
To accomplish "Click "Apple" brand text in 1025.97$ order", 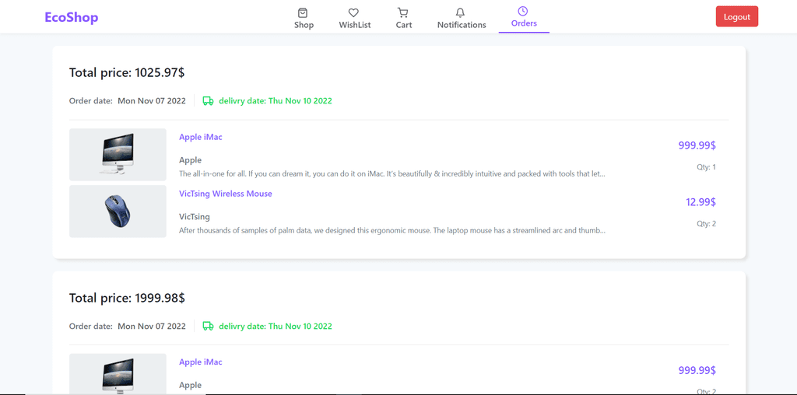I will (190, 160).
